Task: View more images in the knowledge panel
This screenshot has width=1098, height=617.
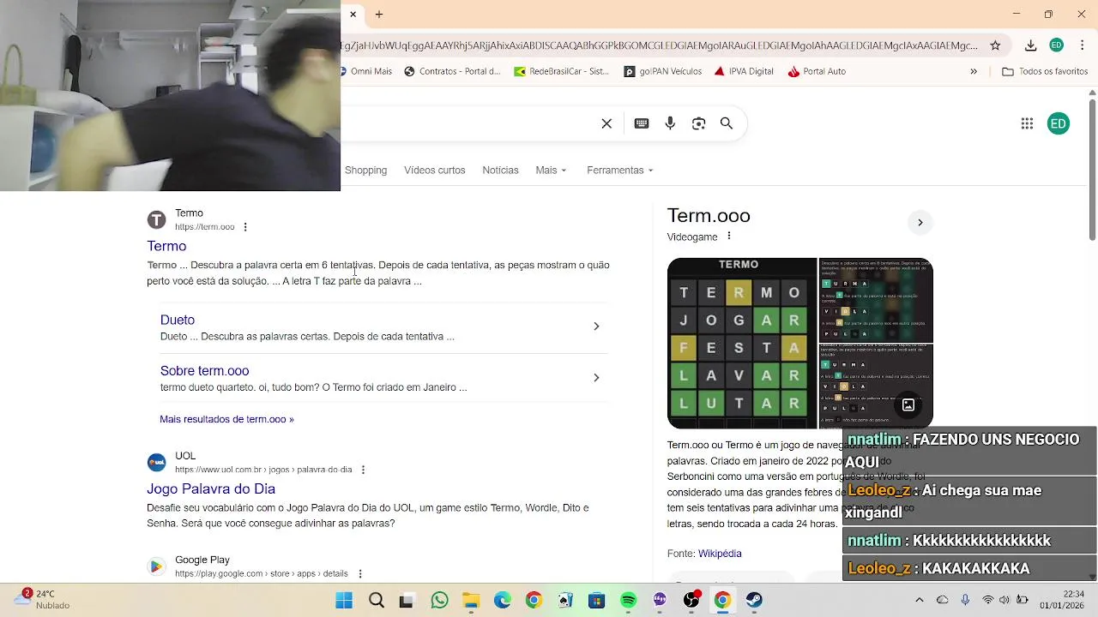Action: 908,405
